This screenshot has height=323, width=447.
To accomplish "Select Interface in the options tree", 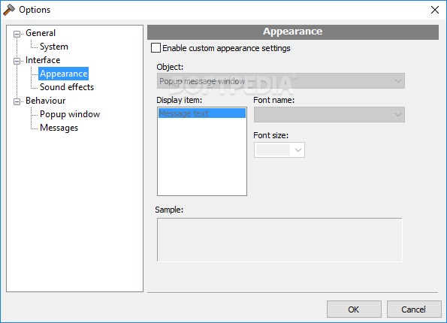I will [x=43, y=60].
